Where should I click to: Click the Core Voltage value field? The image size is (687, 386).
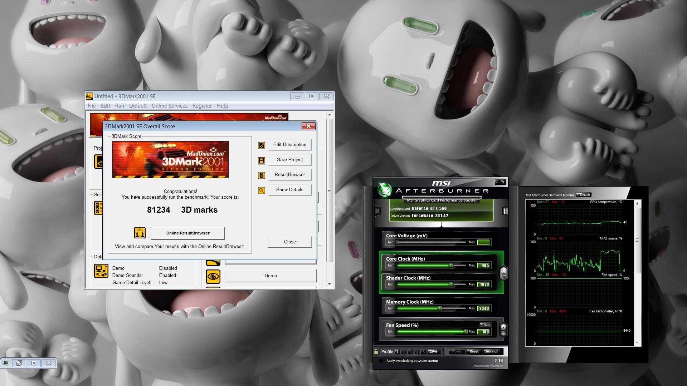click(x=484, y=242)
